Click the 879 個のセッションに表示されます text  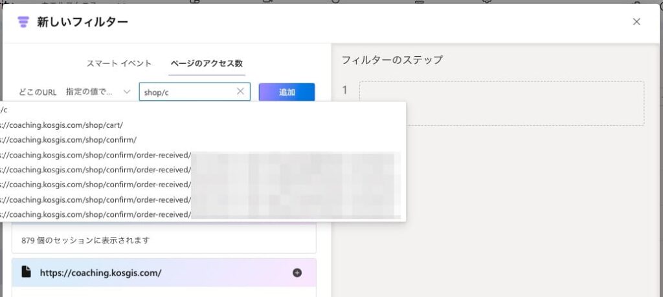85,240
